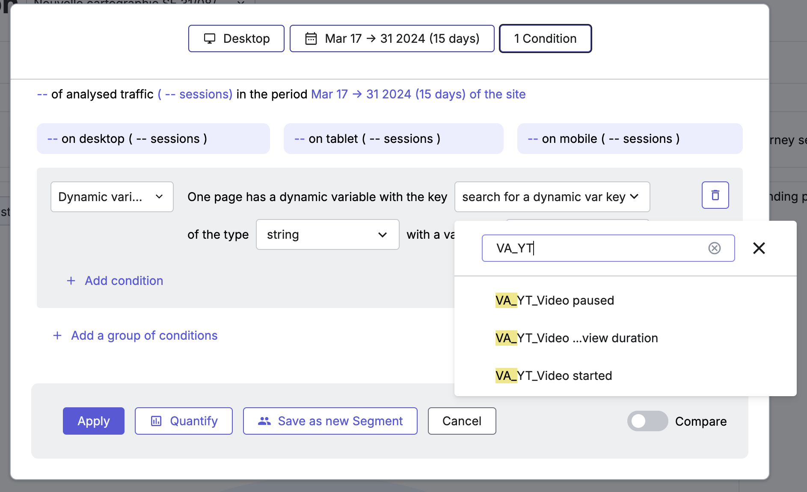This screenshot has width=807, height=492.
Task: Open the string type dropdown
Action: [327, 234]
